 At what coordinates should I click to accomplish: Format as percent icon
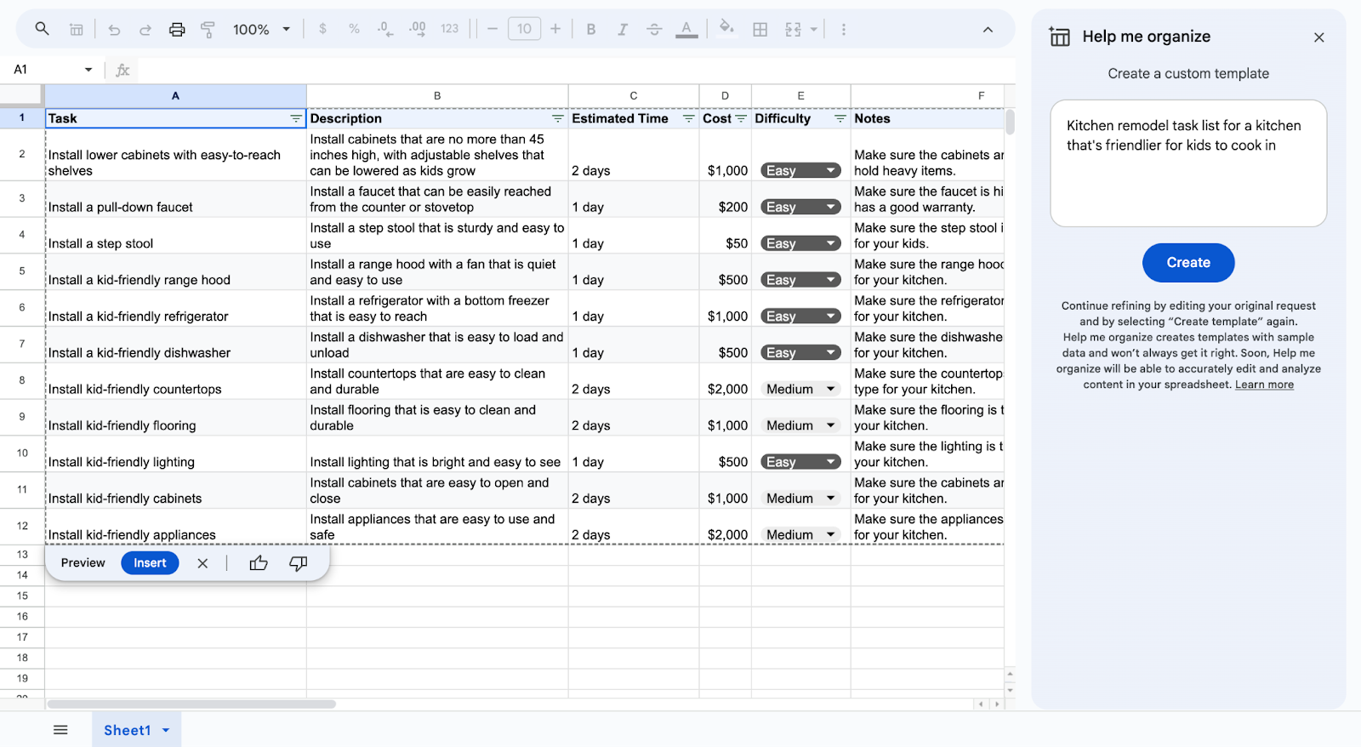coord(354,29)
